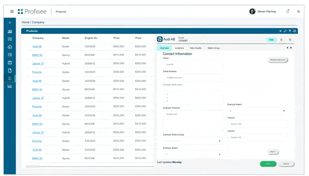Viewport: 309px width, 176px height.
Task: Click the Cancel button
Action: pyautogui.click(x=286, y=164)
